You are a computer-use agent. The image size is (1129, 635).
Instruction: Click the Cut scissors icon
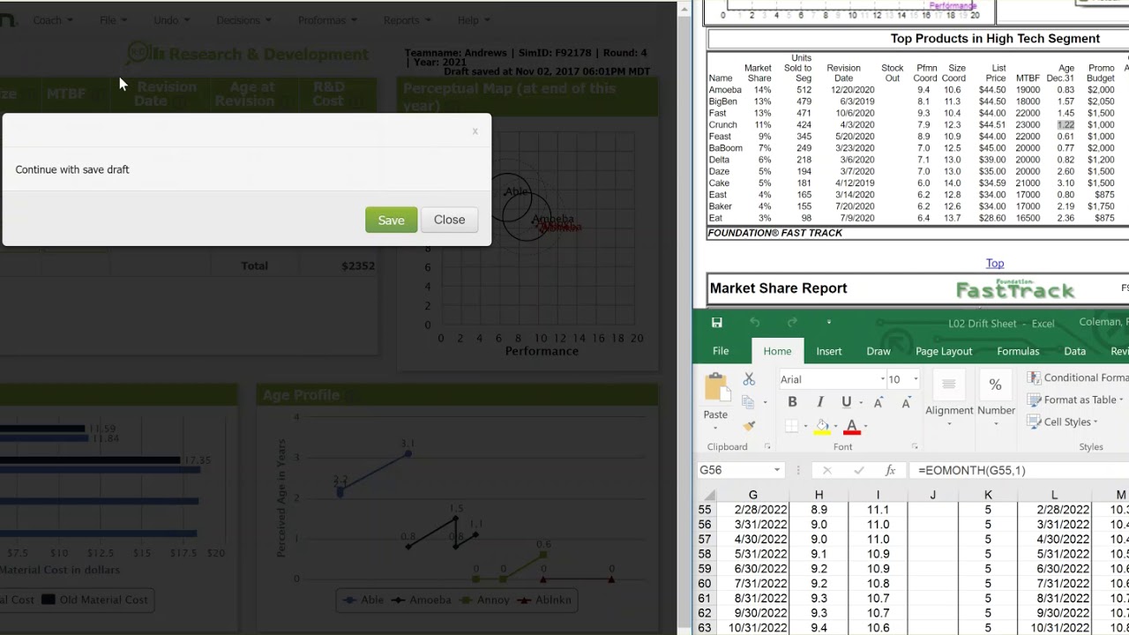749,379
